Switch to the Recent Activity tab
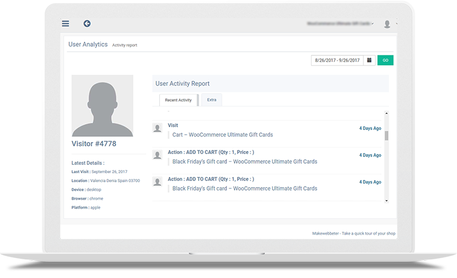The height and width of the screenshot is (278, 457). pos(178,100)
